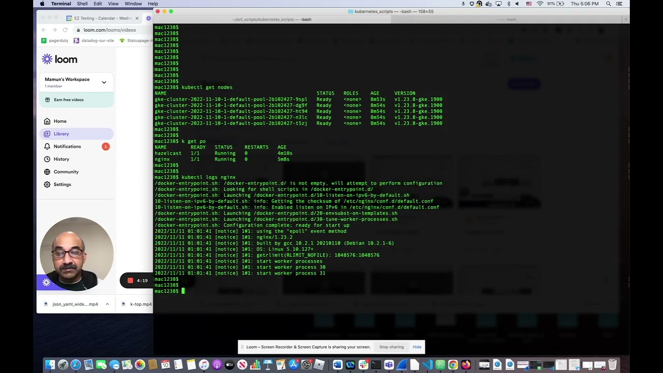Viewport: 663px width, 373px height.
Task: Open the k-top.mp4 download item
Action: click(137, 304)
